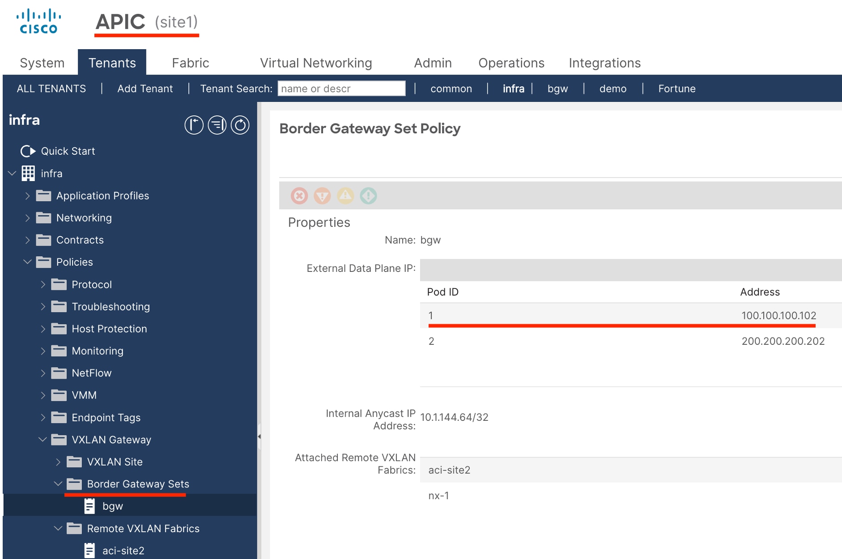This screenshot has height=559, width=842.
Task: Switch to the common tenant
Action: click(x=451, y=89)
